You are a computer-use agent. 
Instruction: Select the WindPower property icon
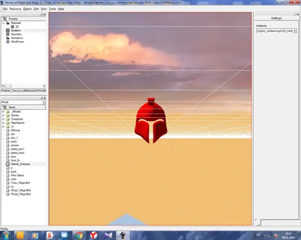8,42
